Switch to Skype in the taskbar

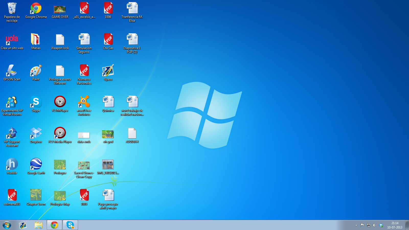point(70,225)
